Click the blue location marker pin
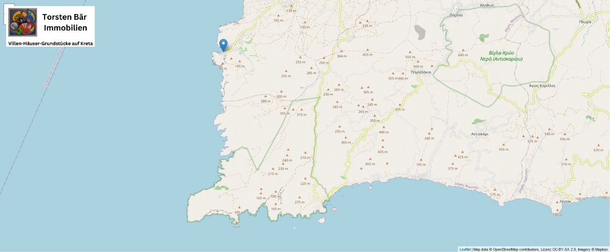The width and height of the screenshot is (610, 252). point(223,45)
